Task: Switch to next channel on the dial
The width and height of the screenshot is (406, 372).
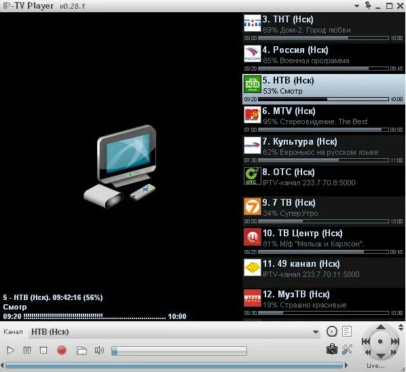Action: coord(394,341)
